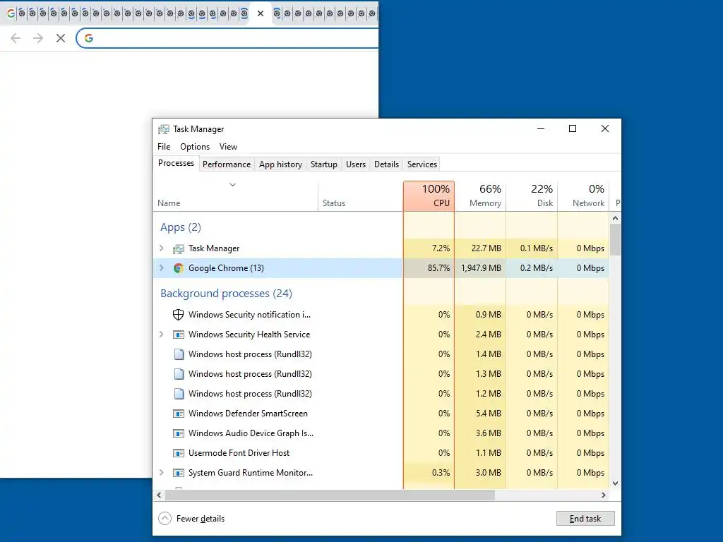The image size is (723, 542).
Task: Minimize the Task Manager window
Action: point(541,128)
